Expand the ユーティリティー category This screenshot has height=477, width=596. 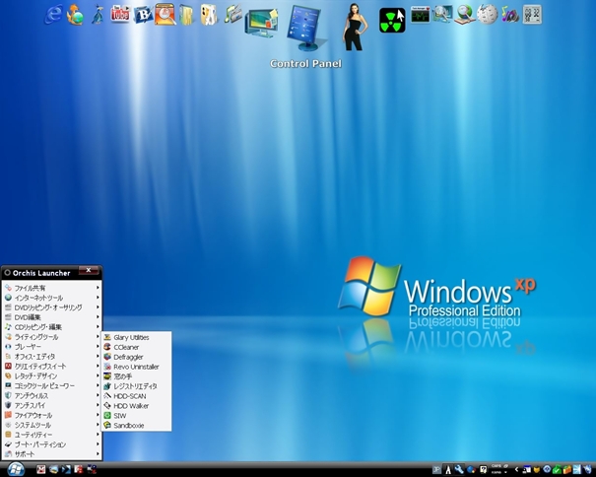51,435
